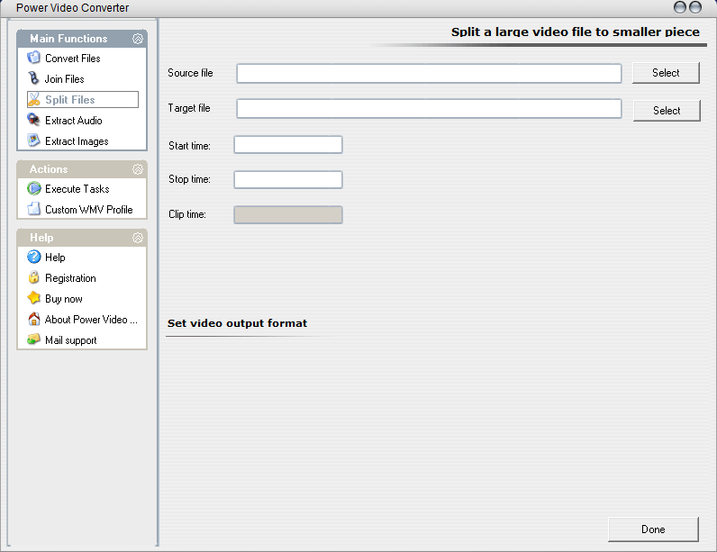Click the Buy now star icon
Screen dimensions: 717x552
click(x=34, y=298)
